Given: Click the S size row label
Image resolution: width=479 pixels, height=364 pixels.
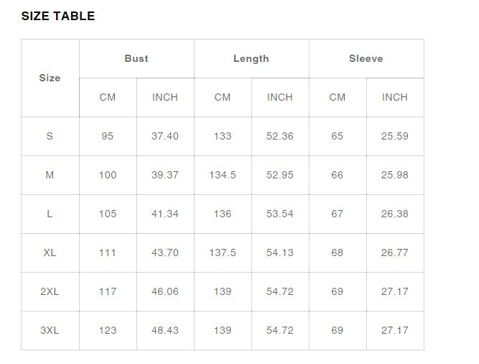Looking at the screenshot, I should pyautogui.click(x=50, y=136).
